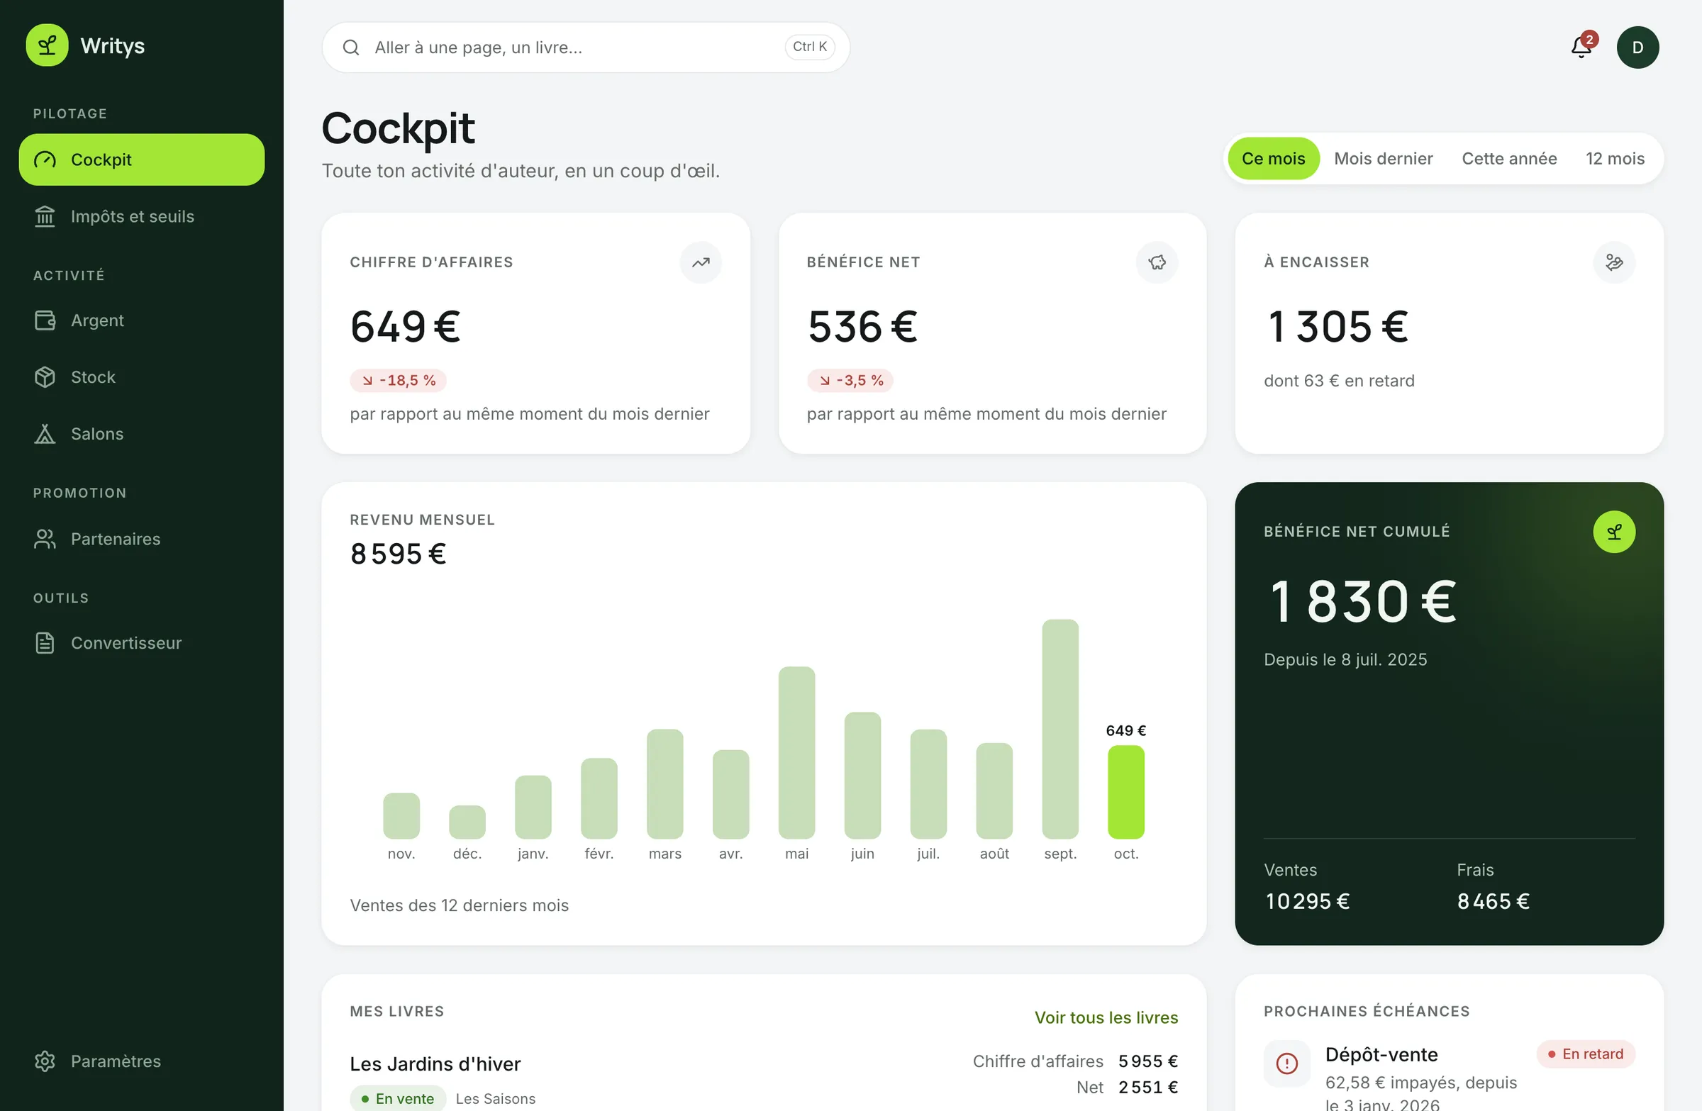1702x1111 pixels.
Task: Click the 649 € label above oct. bar
Action: coord(1125,731)
